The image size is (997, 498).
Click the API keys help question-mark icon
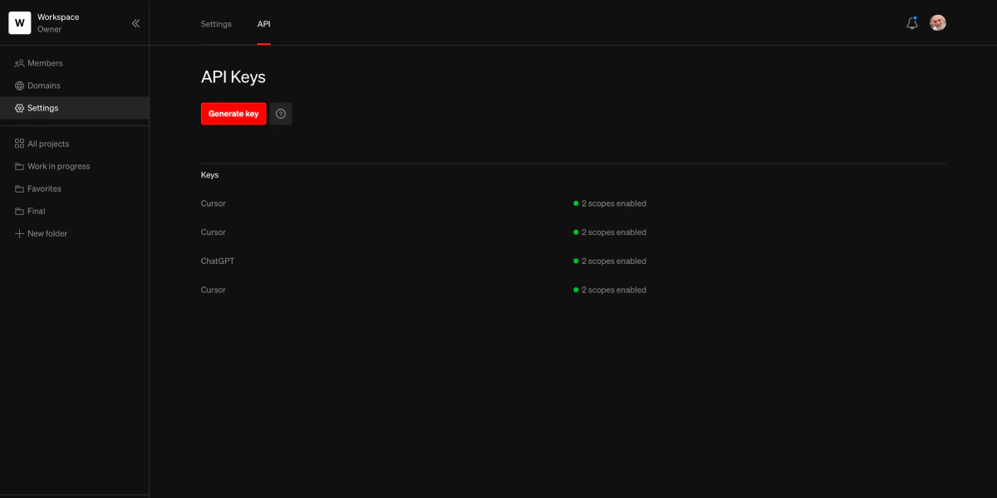[281, 114]
